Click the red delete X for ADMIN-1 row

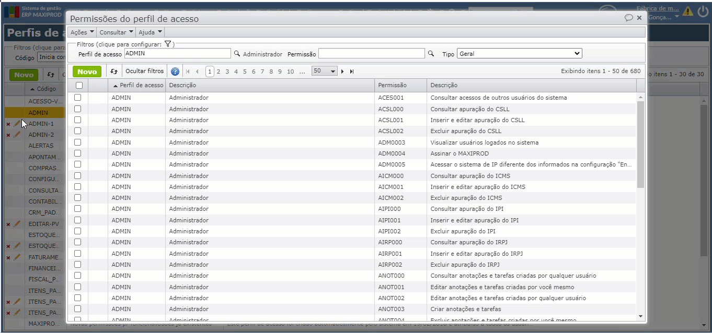click(8, 124)
